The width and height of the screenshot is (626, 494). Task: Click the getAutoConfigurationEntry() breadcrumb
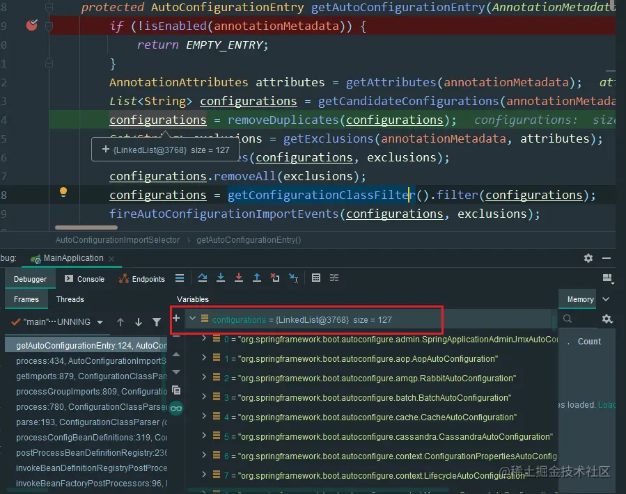pos(249,240)
